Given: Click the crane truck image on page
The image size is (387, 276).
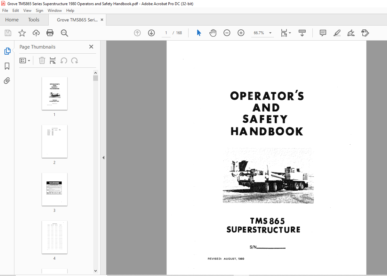Looking at the screenshot, I should coord(268,175).
